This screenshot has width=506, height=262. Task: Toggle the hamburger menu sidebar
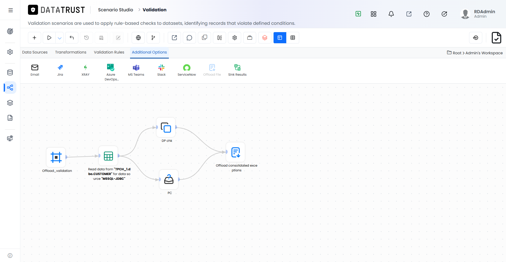point(11,10)
